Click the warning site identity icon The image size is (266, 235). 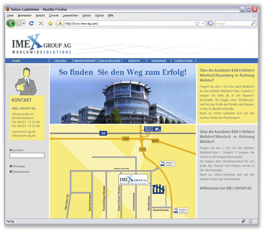[x=60, y=23]
